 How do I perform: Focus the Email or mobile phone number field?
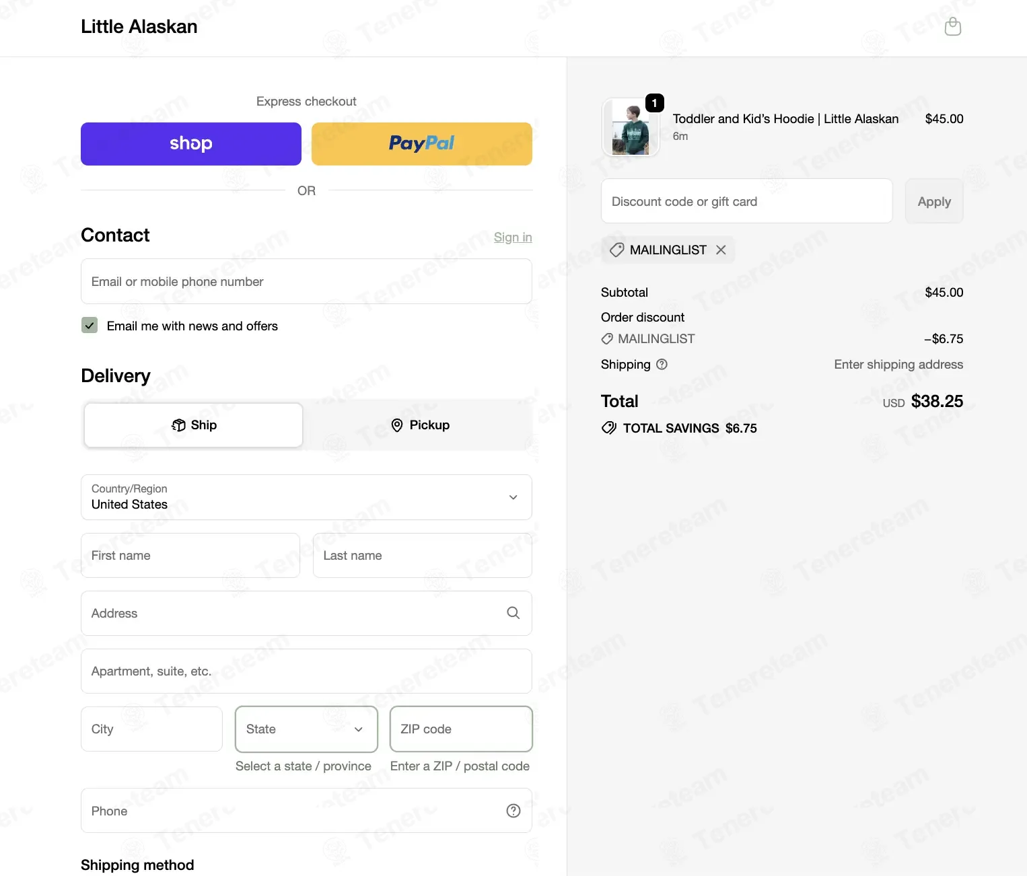[306, 281]
